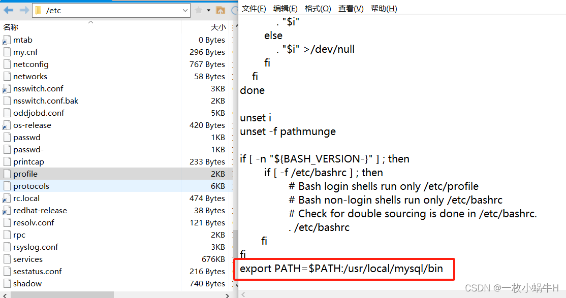Image resolution: width=566 pixels, height=298 pixels.
Task: Click the file list vertical scrollbar
Action: (235, 152)
